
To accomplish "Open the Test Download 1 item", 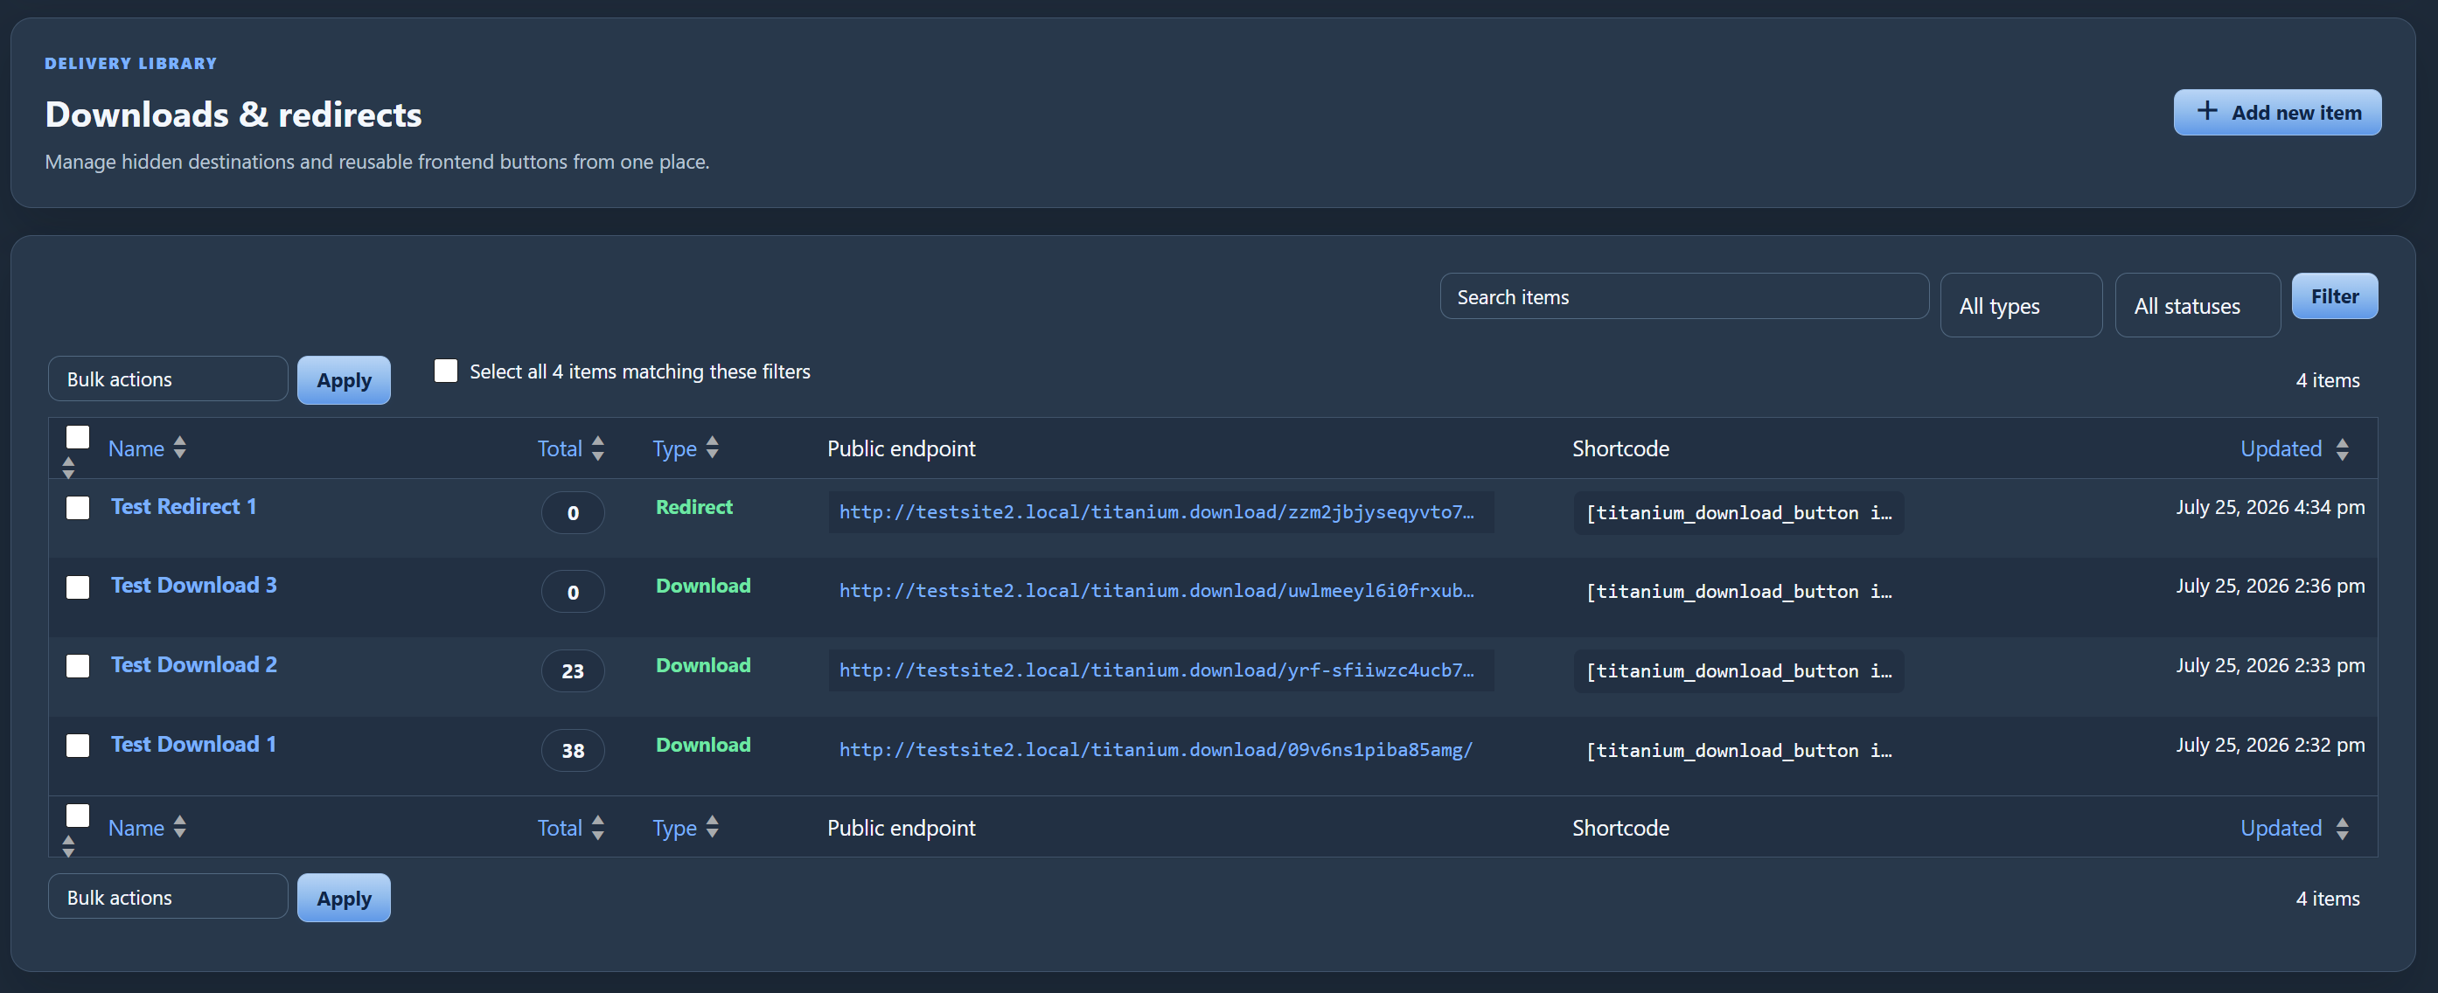I will pyautogui.click(x=194, y=743).
